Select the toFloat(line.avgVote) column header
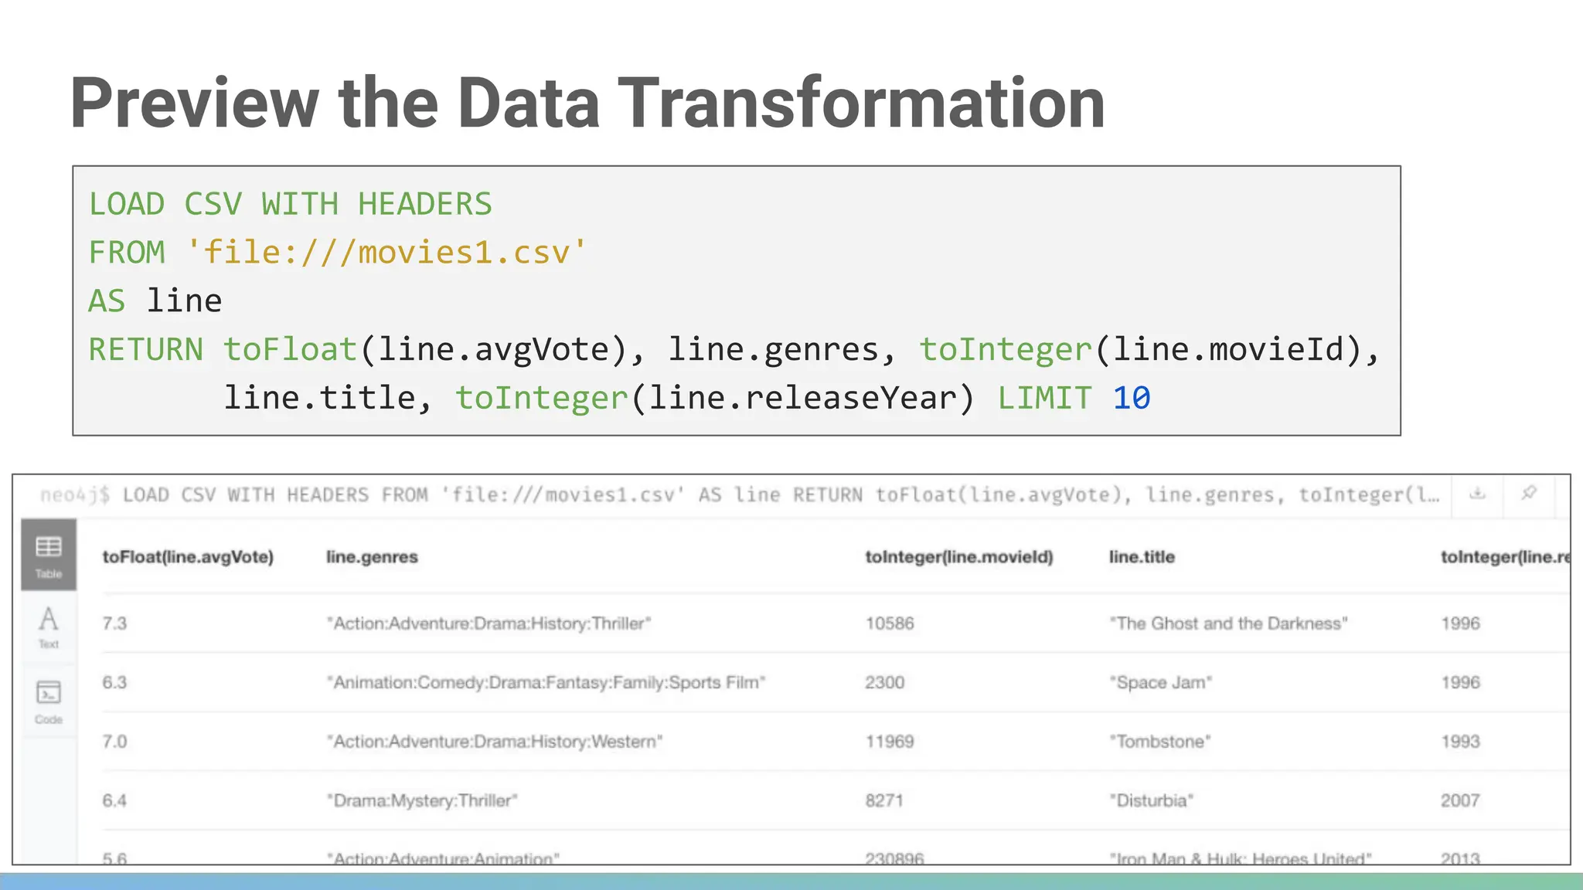This screenshot has height=890, width=1583. pyautogui.click(x=188, y=557)
